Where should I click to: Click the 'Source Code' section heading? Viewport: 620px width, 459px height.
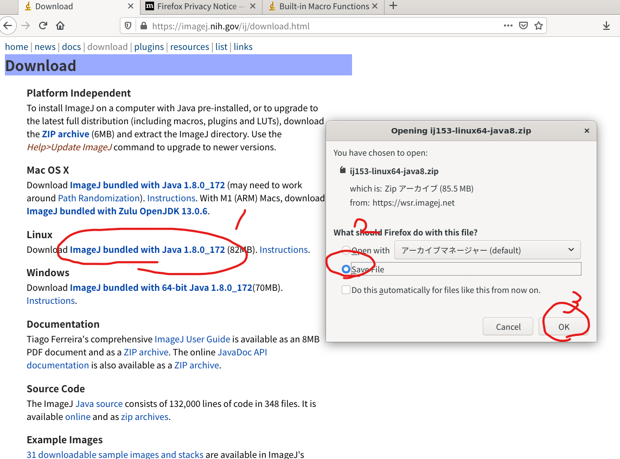(x=56, y=388)
